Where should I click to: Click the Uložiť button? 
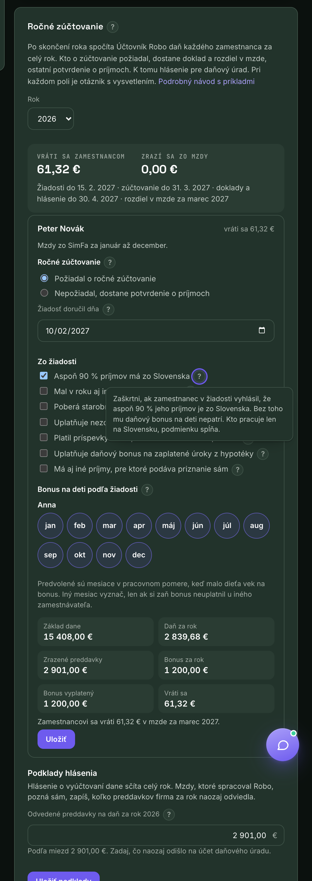[56, 739]
